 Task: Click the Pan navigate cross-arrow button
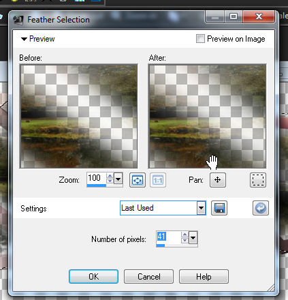point(218,180)
